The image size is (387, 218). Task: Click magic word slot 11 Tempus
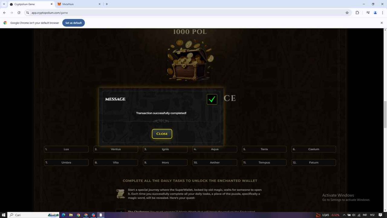[264, 162]
